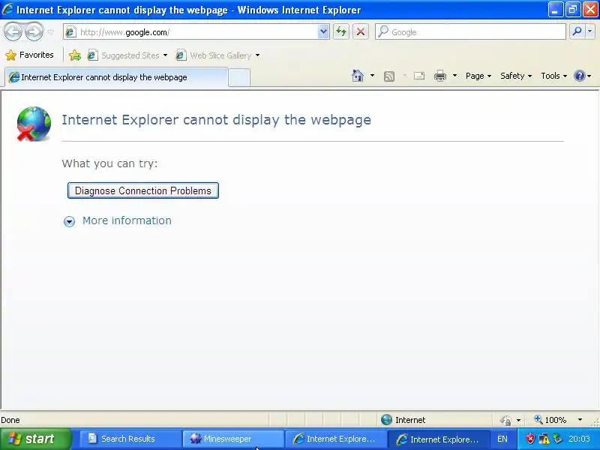Expand the Suggested Sites dropdown arrow

click(165, 55)
